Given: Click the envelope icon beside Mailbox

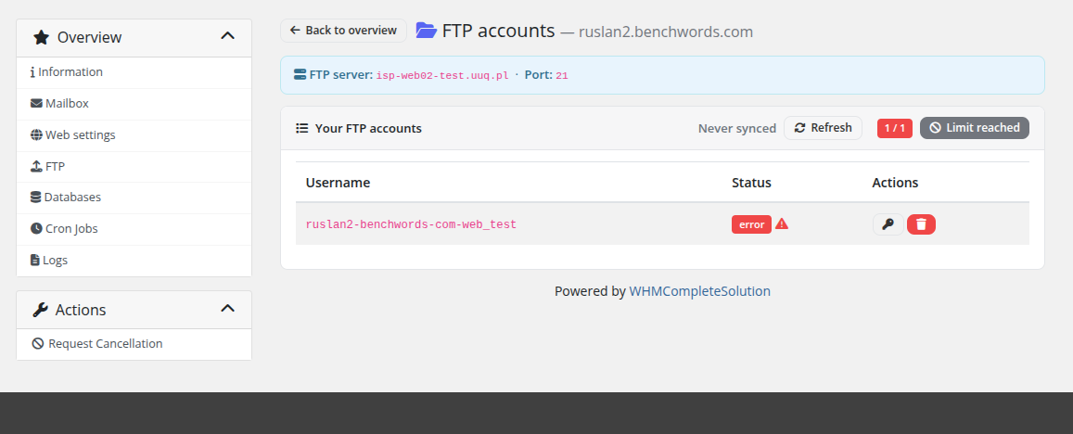Looking at the screenshot, I should (36, 103).
